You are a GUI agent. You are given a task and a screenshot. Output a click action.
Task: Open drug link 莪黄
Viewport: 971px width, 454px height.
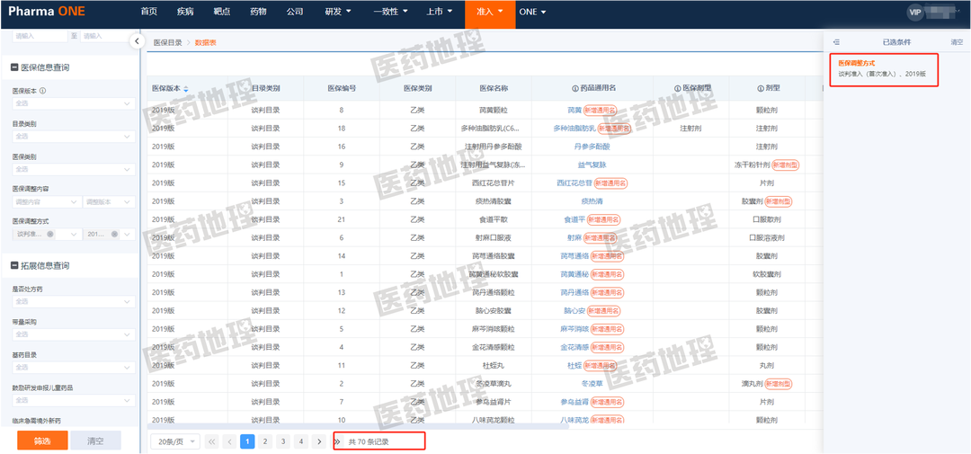click(x=575, y=111)
